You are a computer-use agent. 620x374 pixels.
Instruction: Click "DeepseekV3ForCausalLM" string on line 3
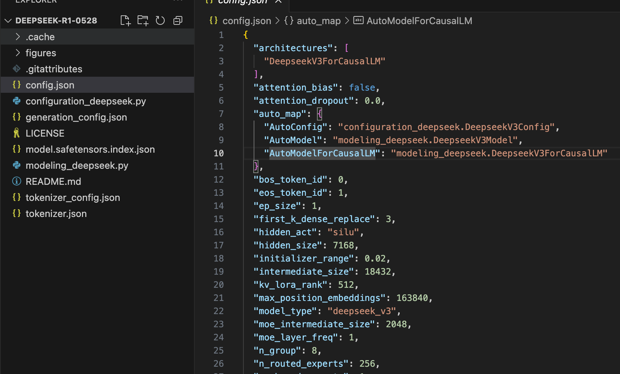point(325,61)
